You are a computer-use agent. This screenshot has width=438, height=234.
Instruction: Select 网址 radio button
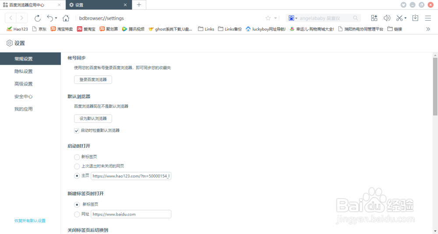click(x=77, y=214)
